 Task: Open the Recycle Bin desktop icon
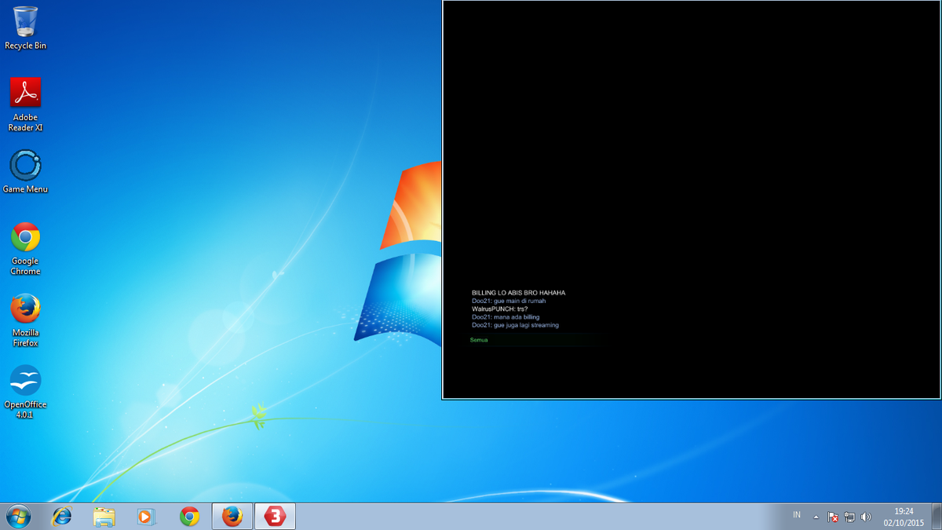[25, 27]
